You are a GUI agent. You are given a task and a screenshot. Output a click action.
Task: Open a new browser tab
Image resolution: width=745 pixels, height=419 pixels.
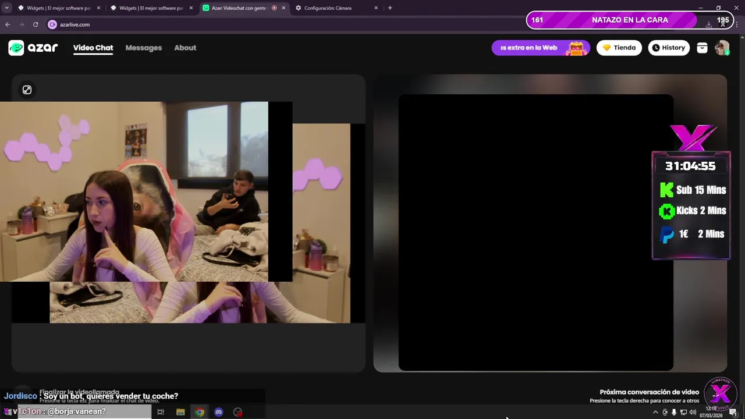390,8
